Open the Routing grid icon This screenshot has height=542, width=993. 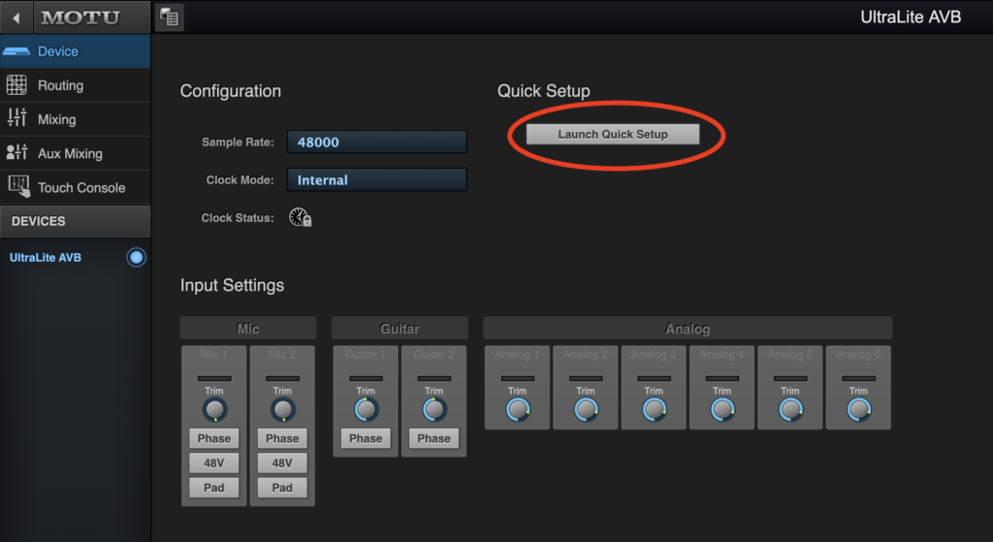16,85
